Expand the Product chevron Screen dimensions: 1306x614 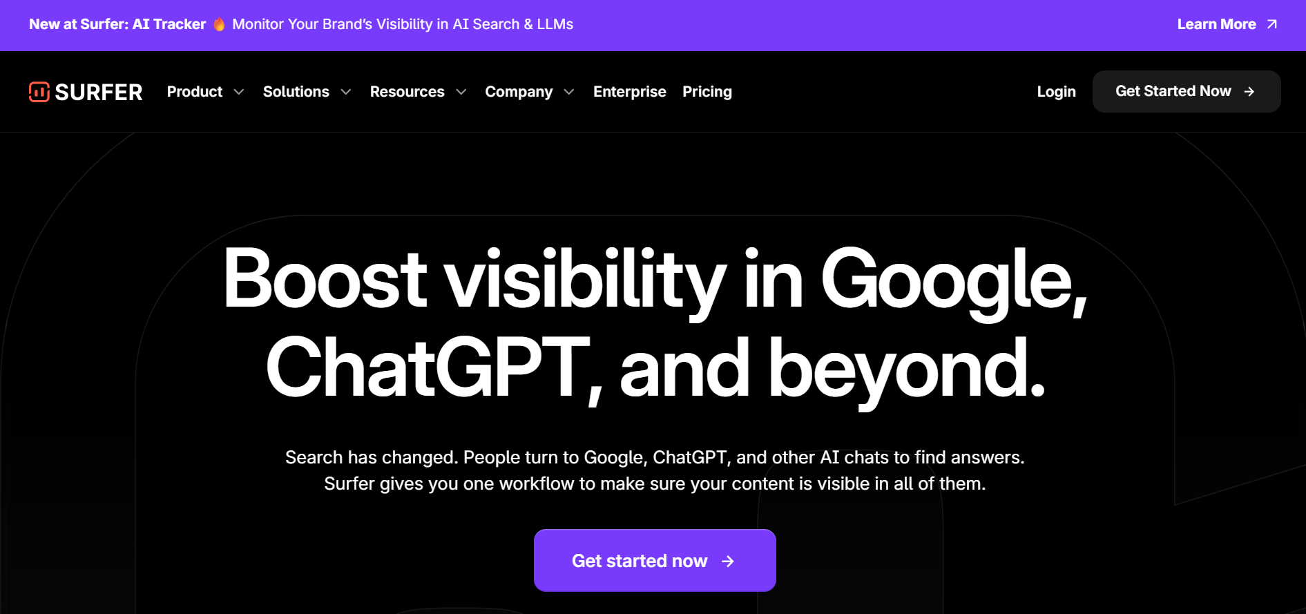click(x=239, y=92)
